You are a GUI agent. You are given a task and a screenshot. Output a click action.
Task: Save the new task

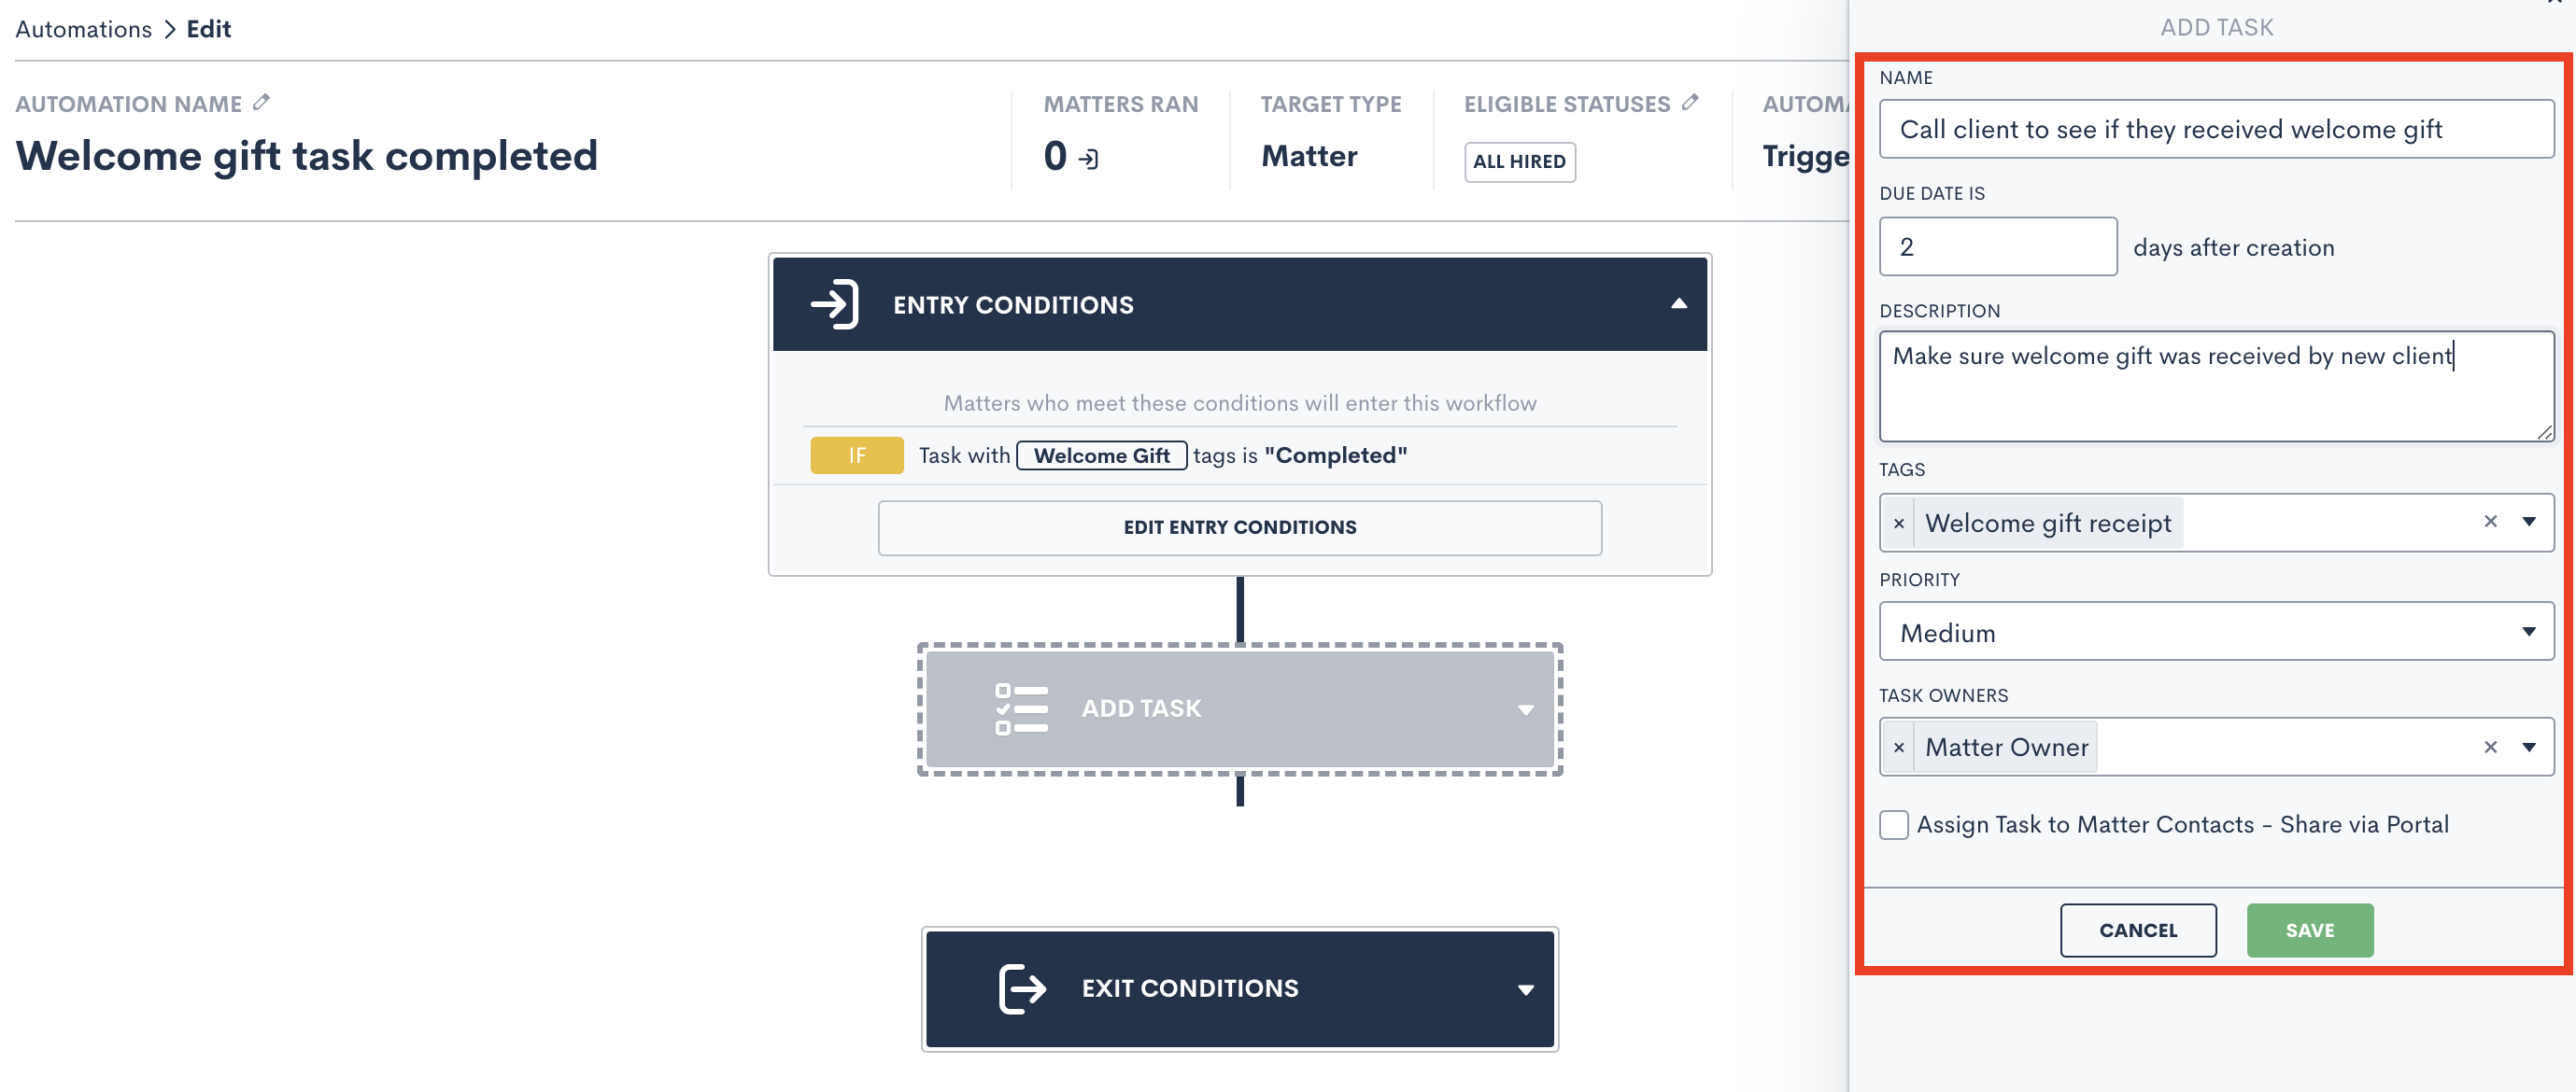2309,931
